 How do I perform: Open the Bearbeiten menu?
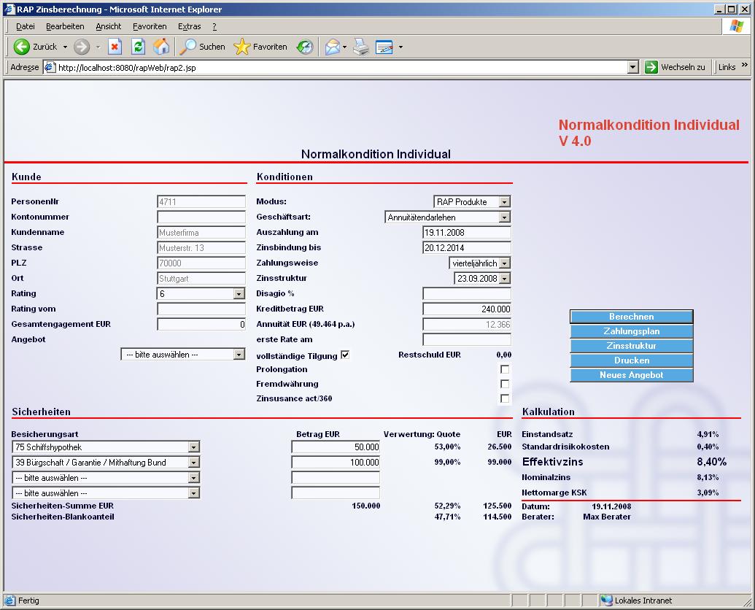(65, 26)
